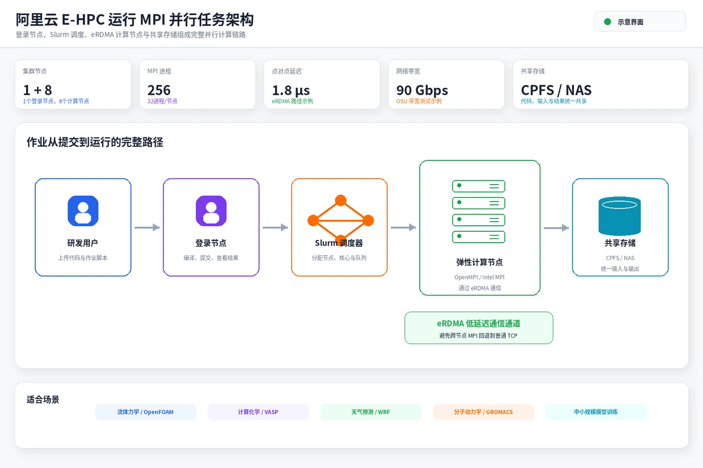703x468 pixels.
Task: Click the 示意界面 badge
Action: click(x=640, y=22)
